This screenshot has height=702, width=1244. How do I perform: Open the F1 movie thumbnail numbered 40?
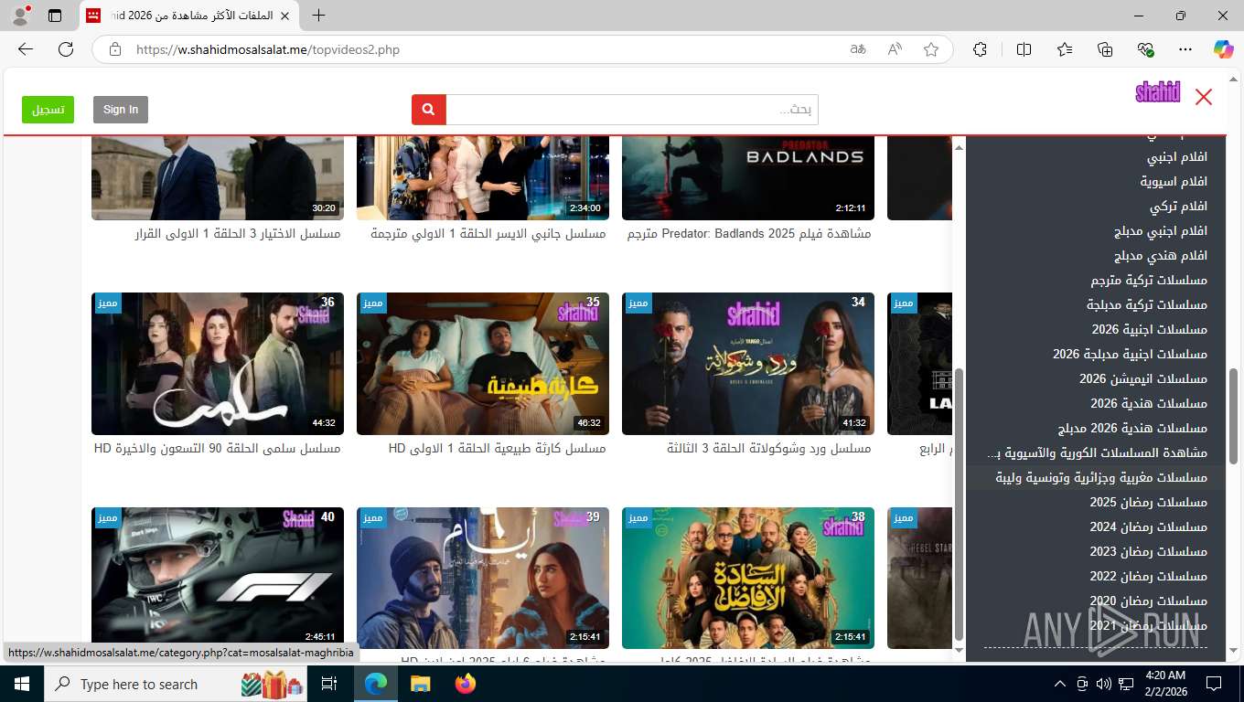[x=218, y=578]
